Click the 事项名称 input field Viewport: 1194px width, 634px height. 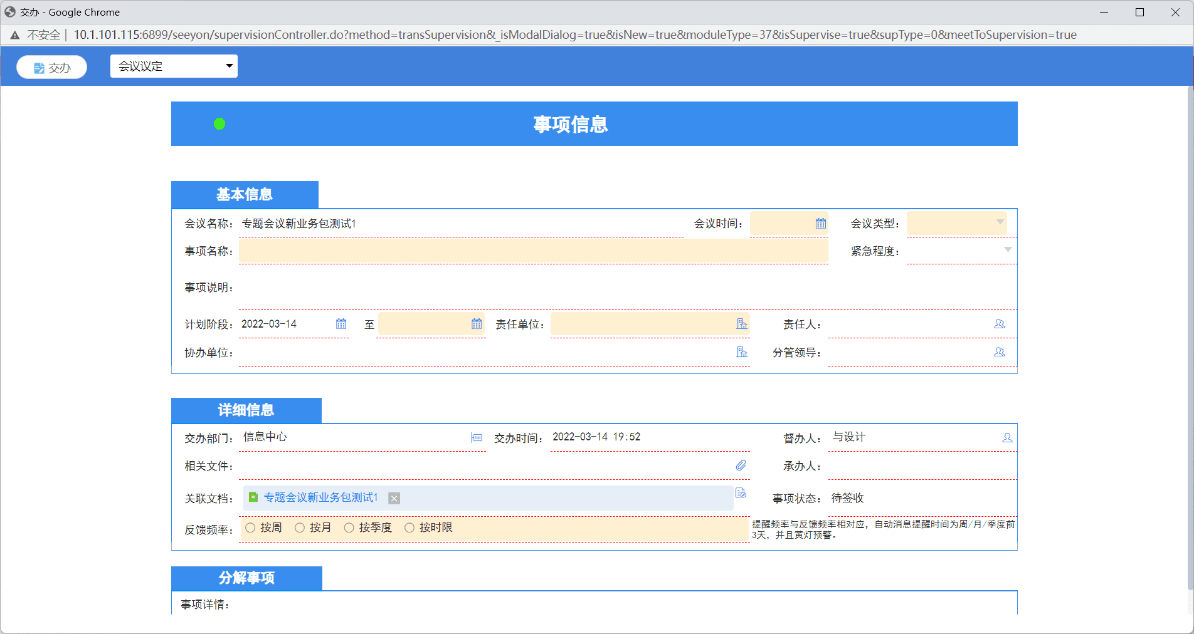click(533, 251)
